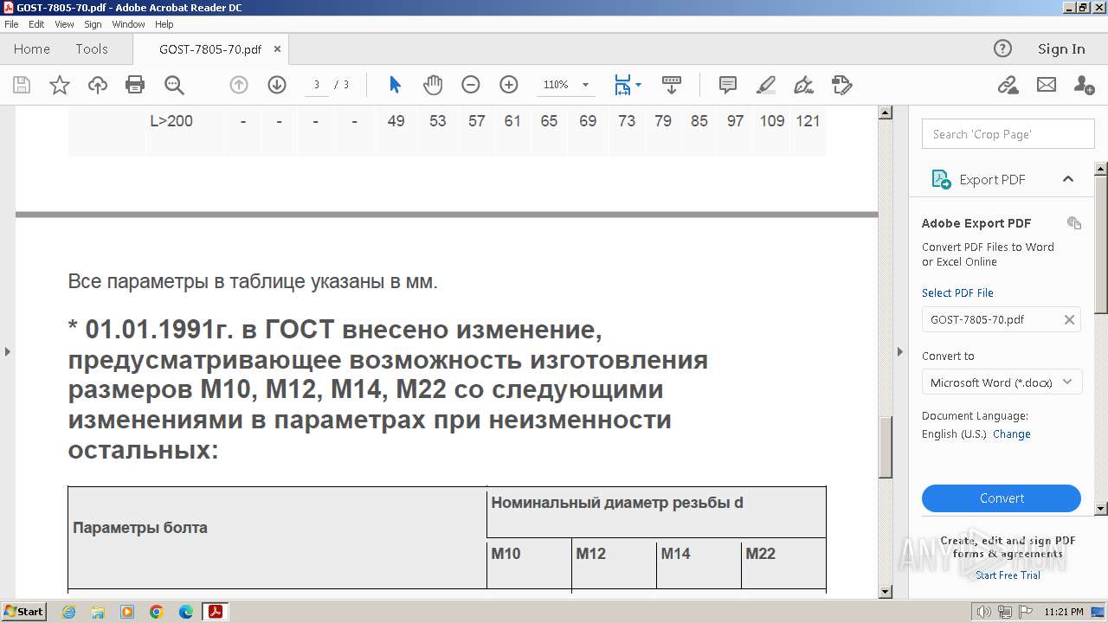Select the GOST-7805-70.pdf document tab

(x=210, y=49)
